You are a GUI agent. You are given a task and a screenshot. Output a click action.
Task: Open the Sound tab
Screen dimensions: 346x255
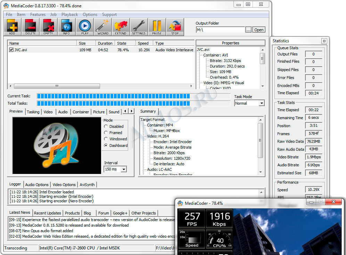tap(114, 112)
